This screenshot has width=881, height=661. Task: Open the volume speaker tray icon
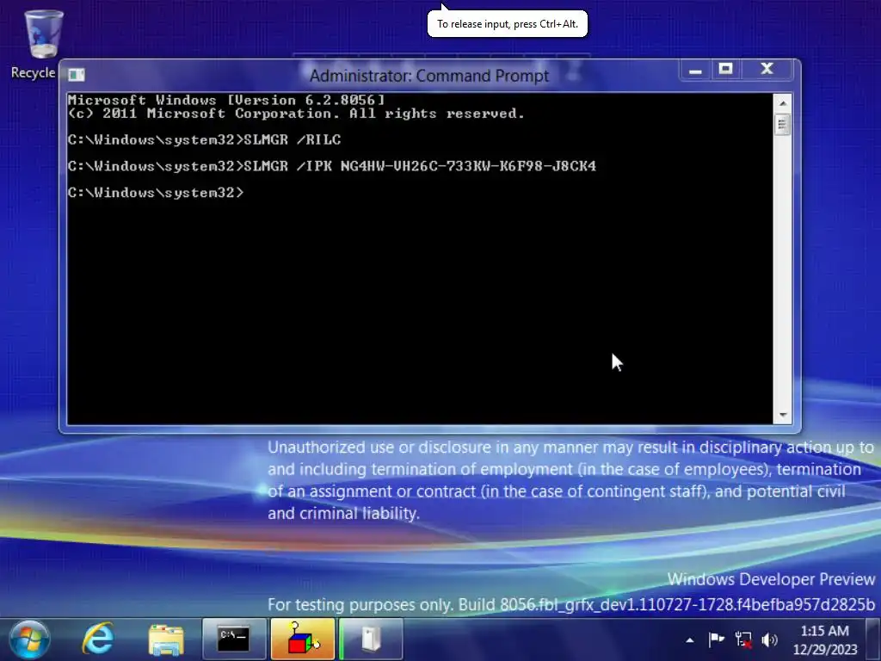point(769,639)
